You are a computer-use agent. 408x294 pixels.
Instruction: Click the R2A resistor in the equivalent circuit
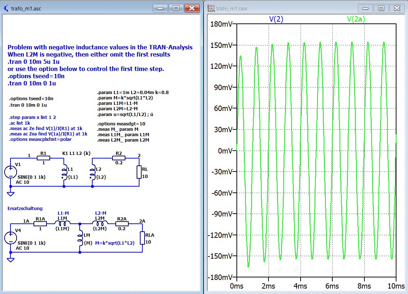click(x=121, y=224)
